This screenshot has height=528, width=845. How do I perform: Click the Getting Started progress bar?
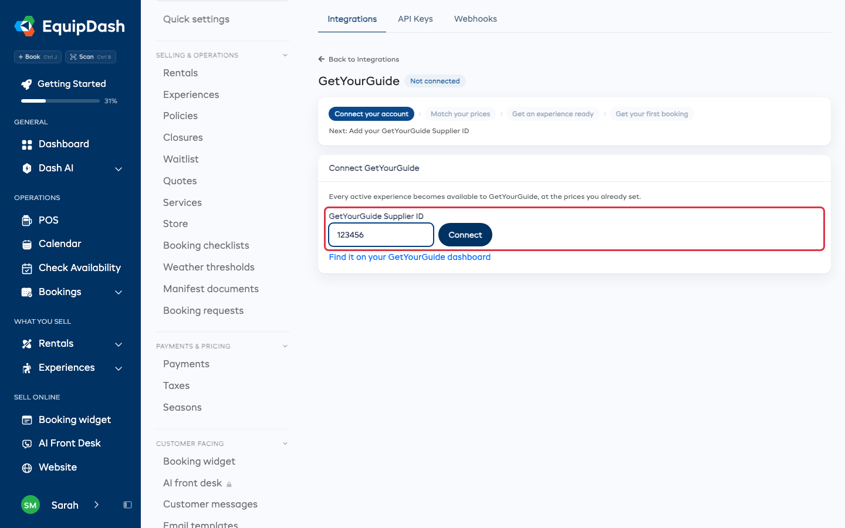[60, 101]
